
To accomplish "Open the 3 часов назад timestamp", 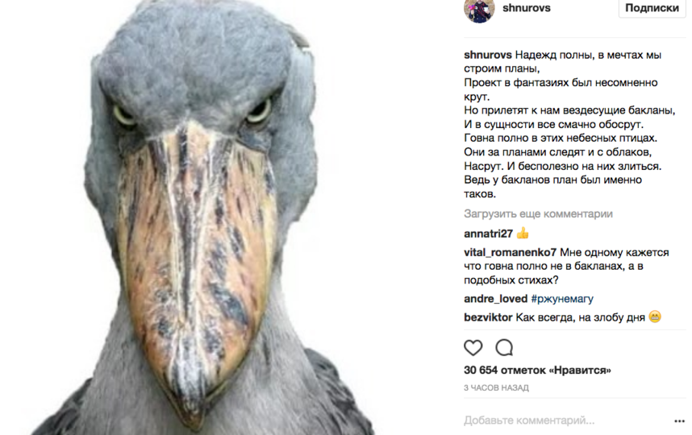I will 496,387.
